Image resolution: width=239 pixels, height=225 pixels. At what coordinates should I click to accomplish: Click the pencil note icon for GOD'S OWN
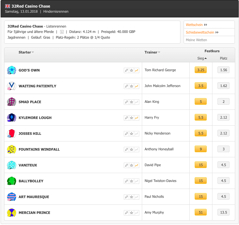click(x=126, y=70)
